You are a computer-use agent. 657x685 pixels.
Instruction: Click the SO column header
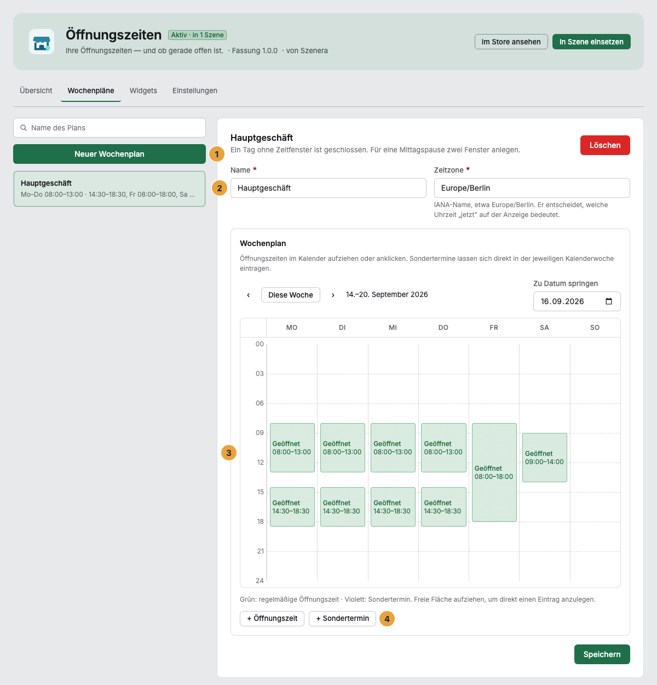click(x=595, y=328)
